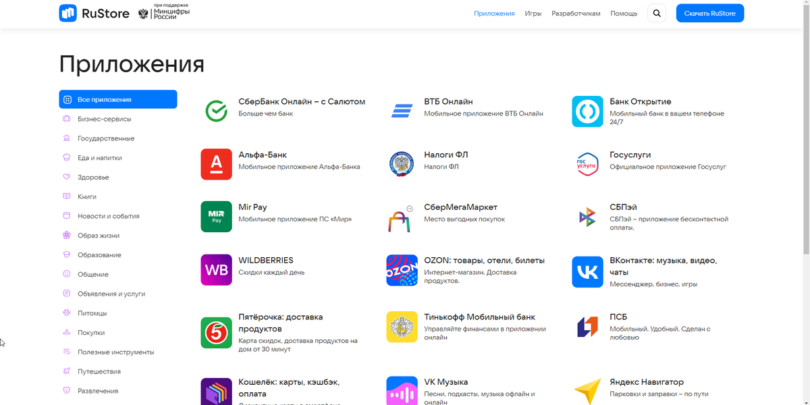Click the SberBank Online green checkmark icon
The image size is (810, 405).
[x=216, y=111]
